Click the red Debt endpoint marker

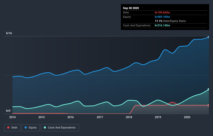pyautogui.click(x=209, y=105)
